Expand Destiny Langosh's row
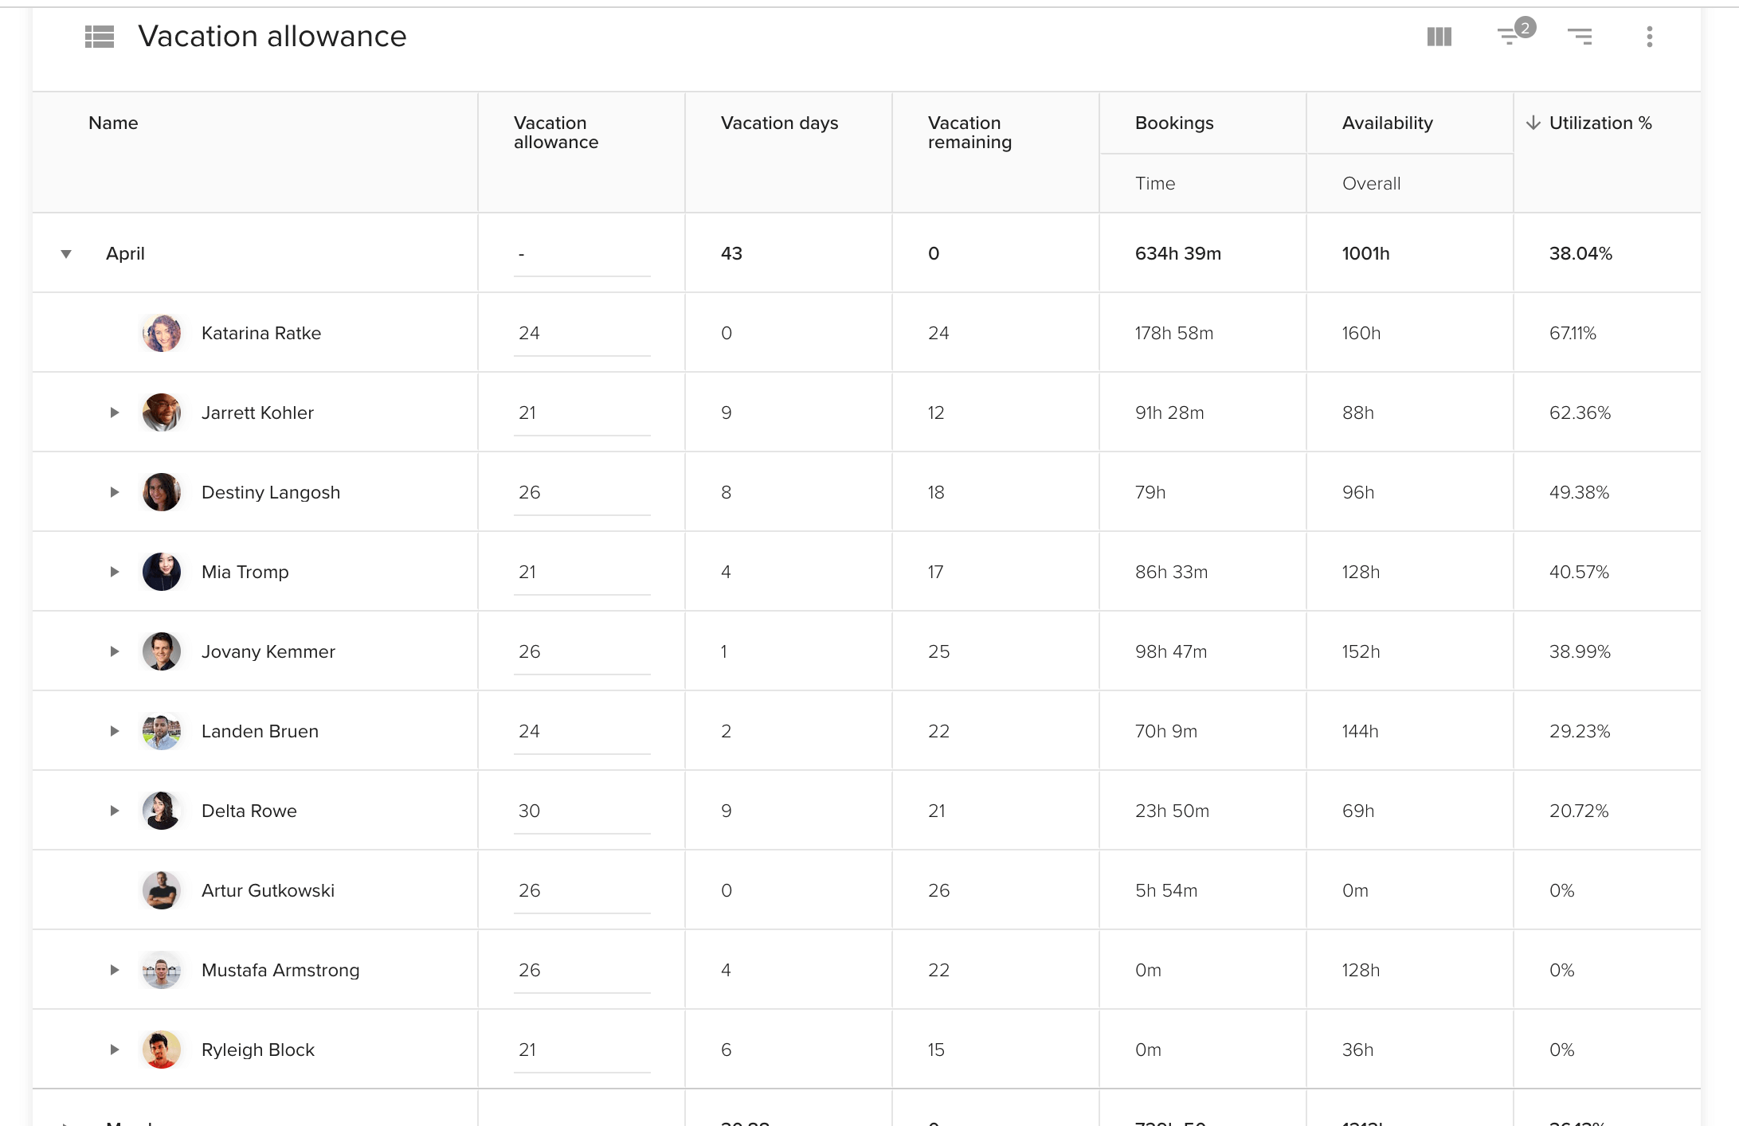1739x1126 pixels. (115, 492)
